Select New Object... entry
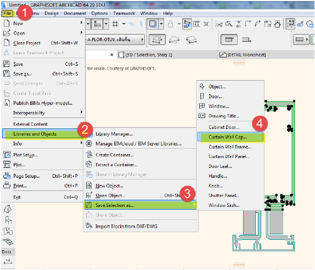 point(140,186)
